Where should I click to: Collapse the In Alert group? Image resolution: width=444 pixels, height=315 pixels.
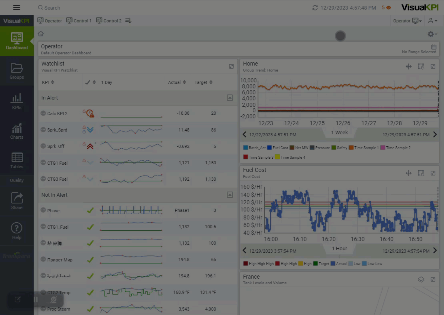(x=230, y=98)
